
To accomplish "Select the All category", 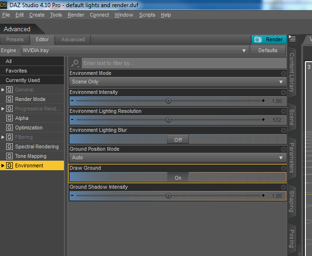I will pyautogui.click(x=32, y=61).
